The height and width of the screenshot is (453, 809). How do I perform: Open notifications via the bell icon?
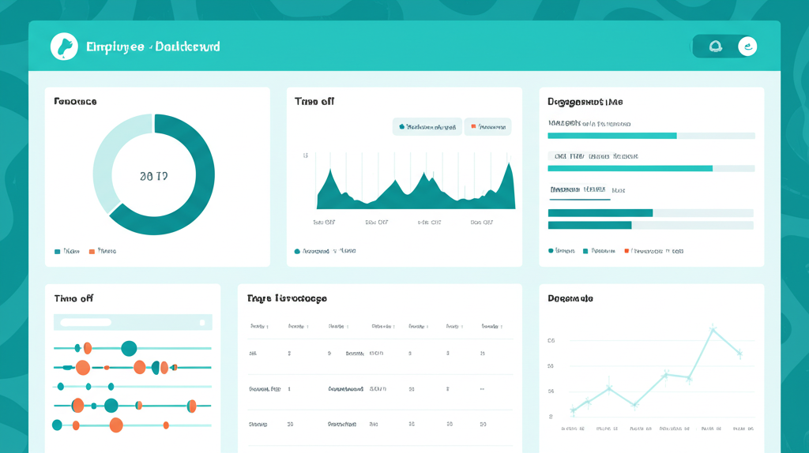[x=715, y=47]
